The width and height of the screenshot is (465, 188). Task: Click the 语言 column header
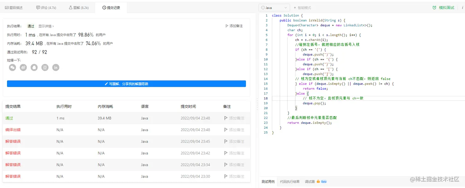(x=145, y=106)
